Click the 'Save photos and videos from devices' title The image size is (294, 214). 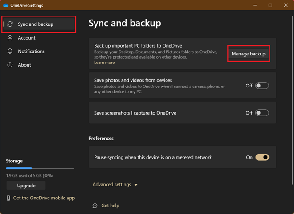(133, 80)
